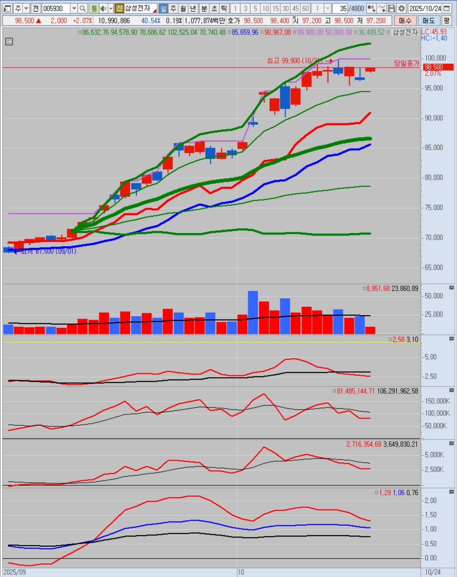Open the 주 market type dropdown arrow
Viewport: 457px width, 577px height.
tap(26, 8)
